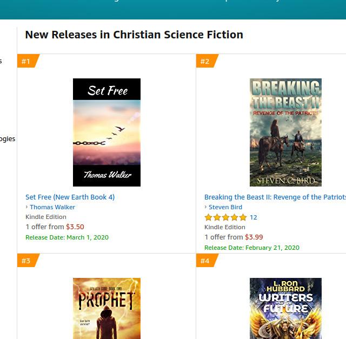This screenshot has width=346, height=339.
Task: Open the Breaking the Beast II cover
Action: (285, 132)
